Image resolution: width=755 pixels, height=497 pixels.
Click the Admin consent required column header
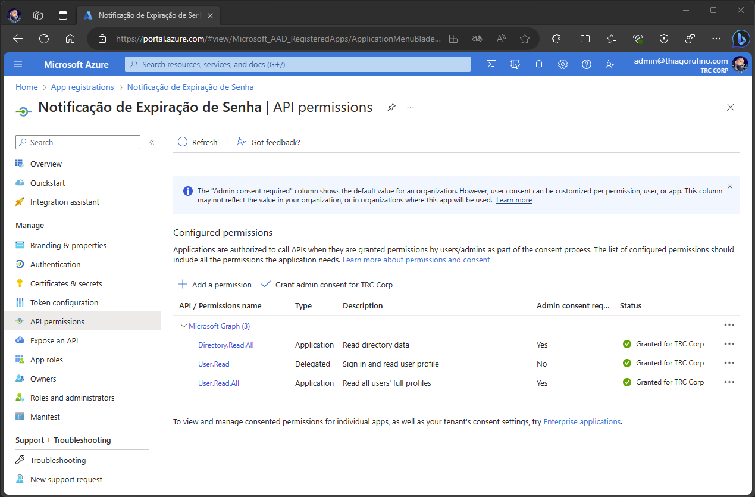[573, 305]
